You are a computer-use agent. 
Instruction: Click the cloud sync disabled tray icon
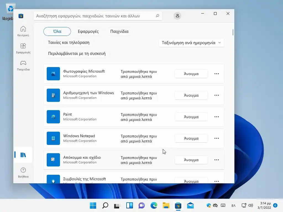pos(215,205)
